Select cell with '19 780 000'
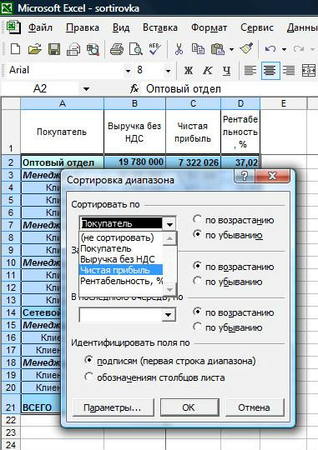This screenshot has width=318, height=450. (x=134, y=162)
